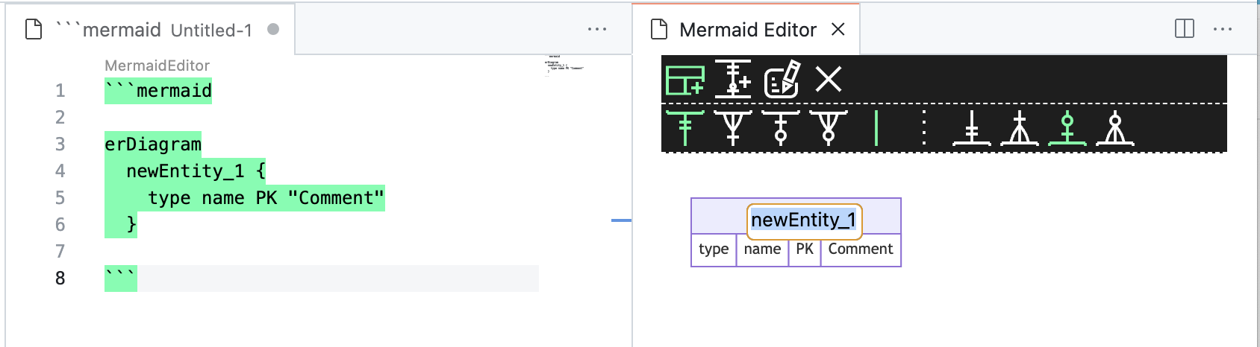Open more actions menu of right editor group

pyautogui.click(x=1223, y=29)
